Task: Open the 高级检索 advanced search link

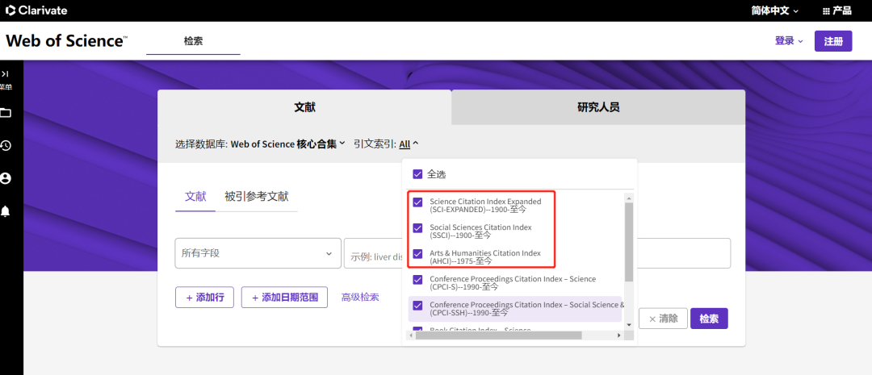Action: coord(360,298)
